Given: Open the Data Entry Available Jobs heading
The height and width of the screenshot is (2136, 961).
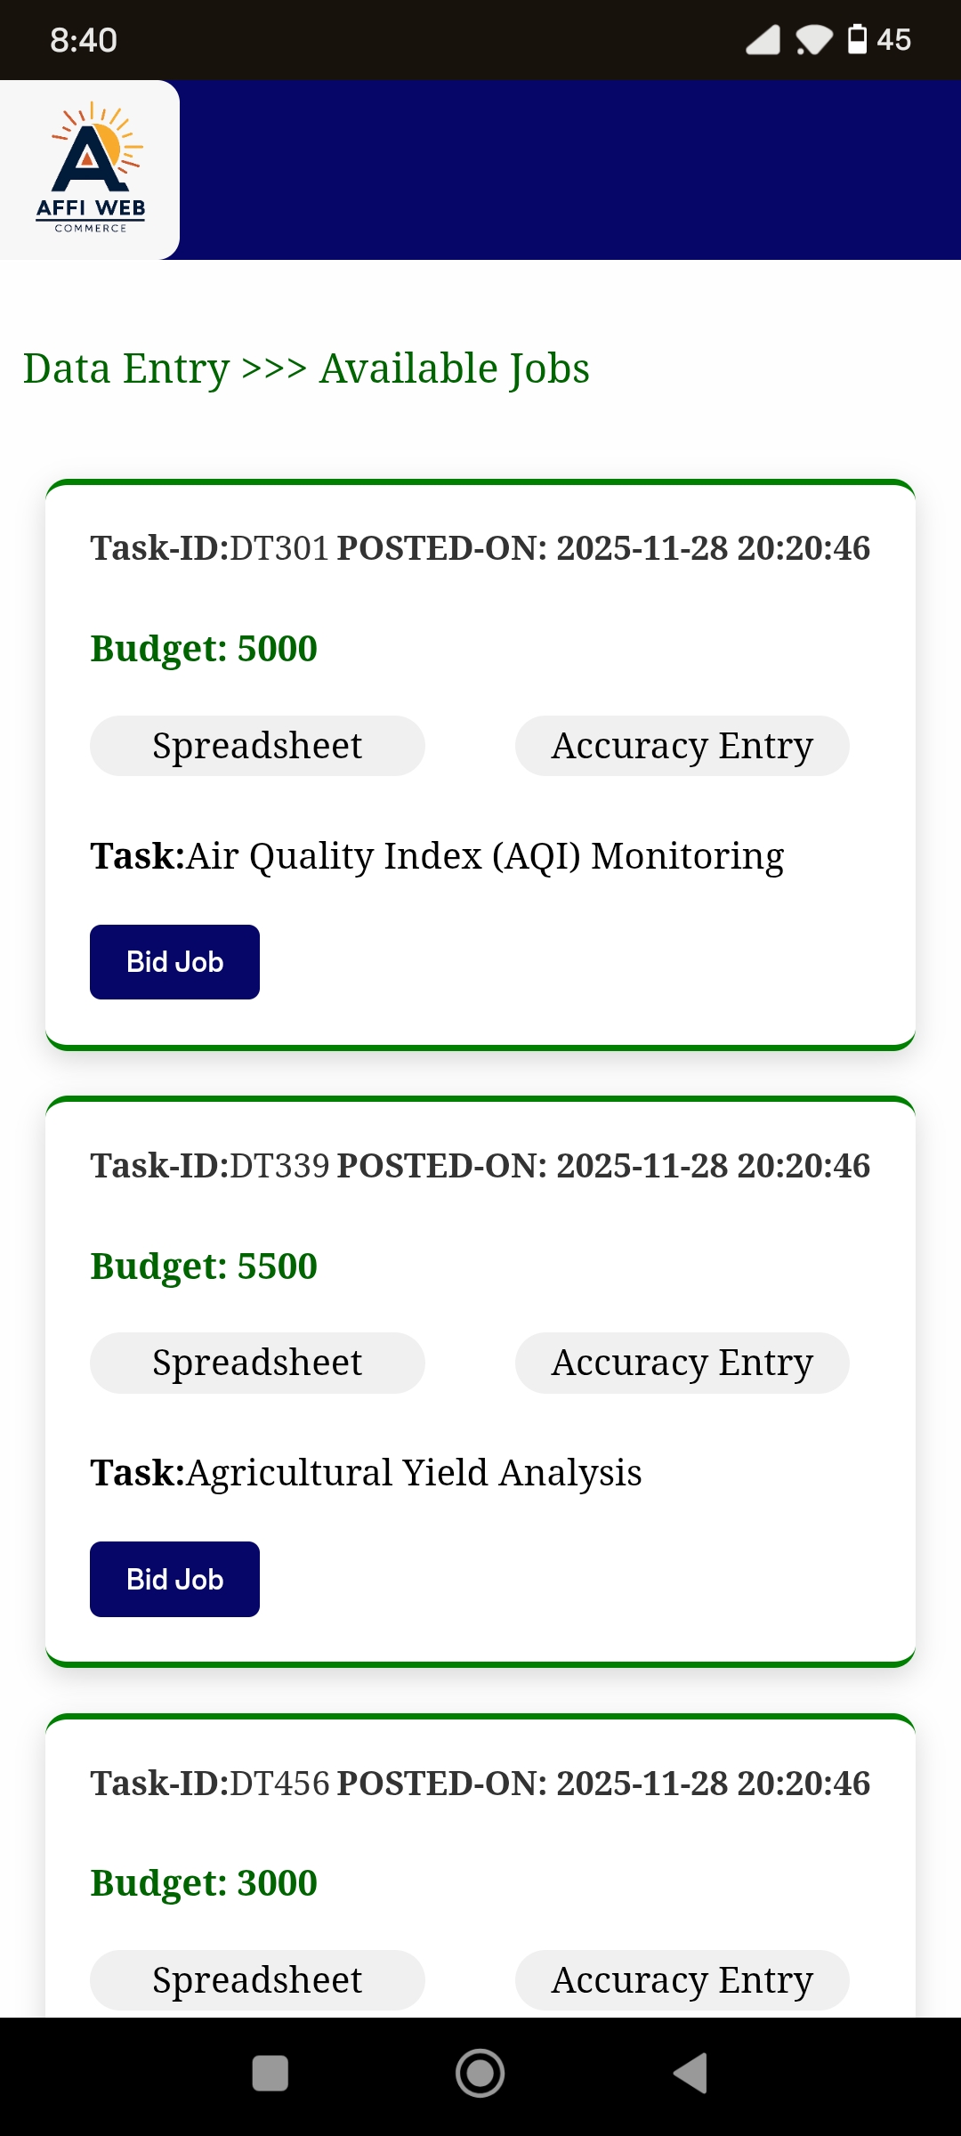Looking at the screenshot, I should [306, 368].
